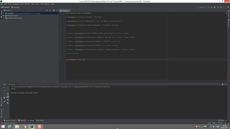Viewport: 230px width, 129px height.
Task: Clear all console output trash icon
Action: coord(8,103)
